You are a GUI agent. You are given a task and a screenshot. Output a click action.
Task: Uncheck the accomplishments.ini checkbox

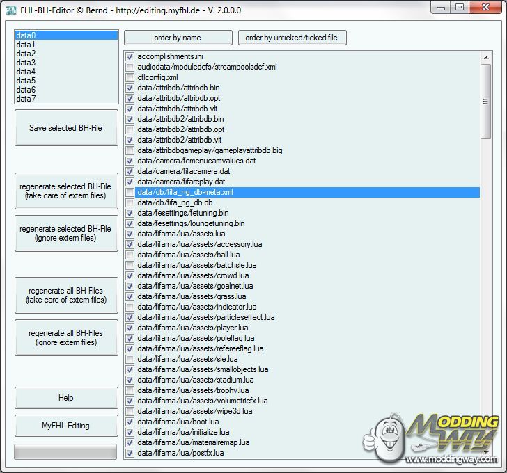[130, 56]
